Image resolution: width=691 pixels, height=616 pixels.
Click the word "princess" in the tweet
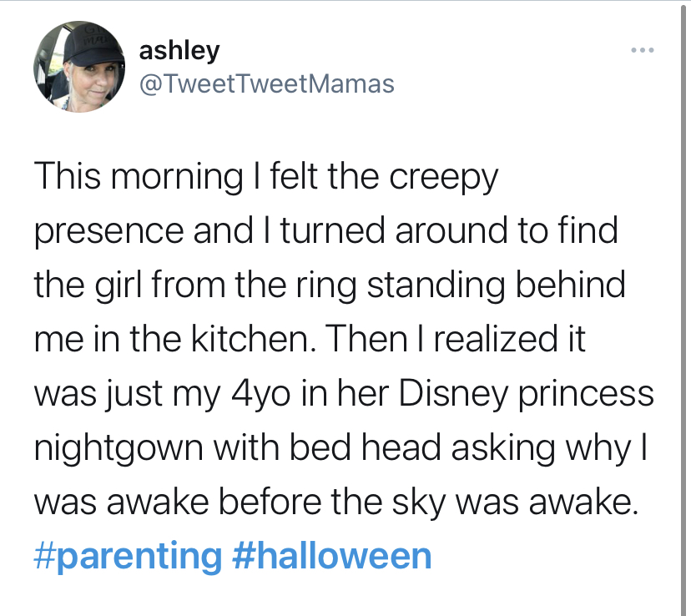[x=585, y=393]
